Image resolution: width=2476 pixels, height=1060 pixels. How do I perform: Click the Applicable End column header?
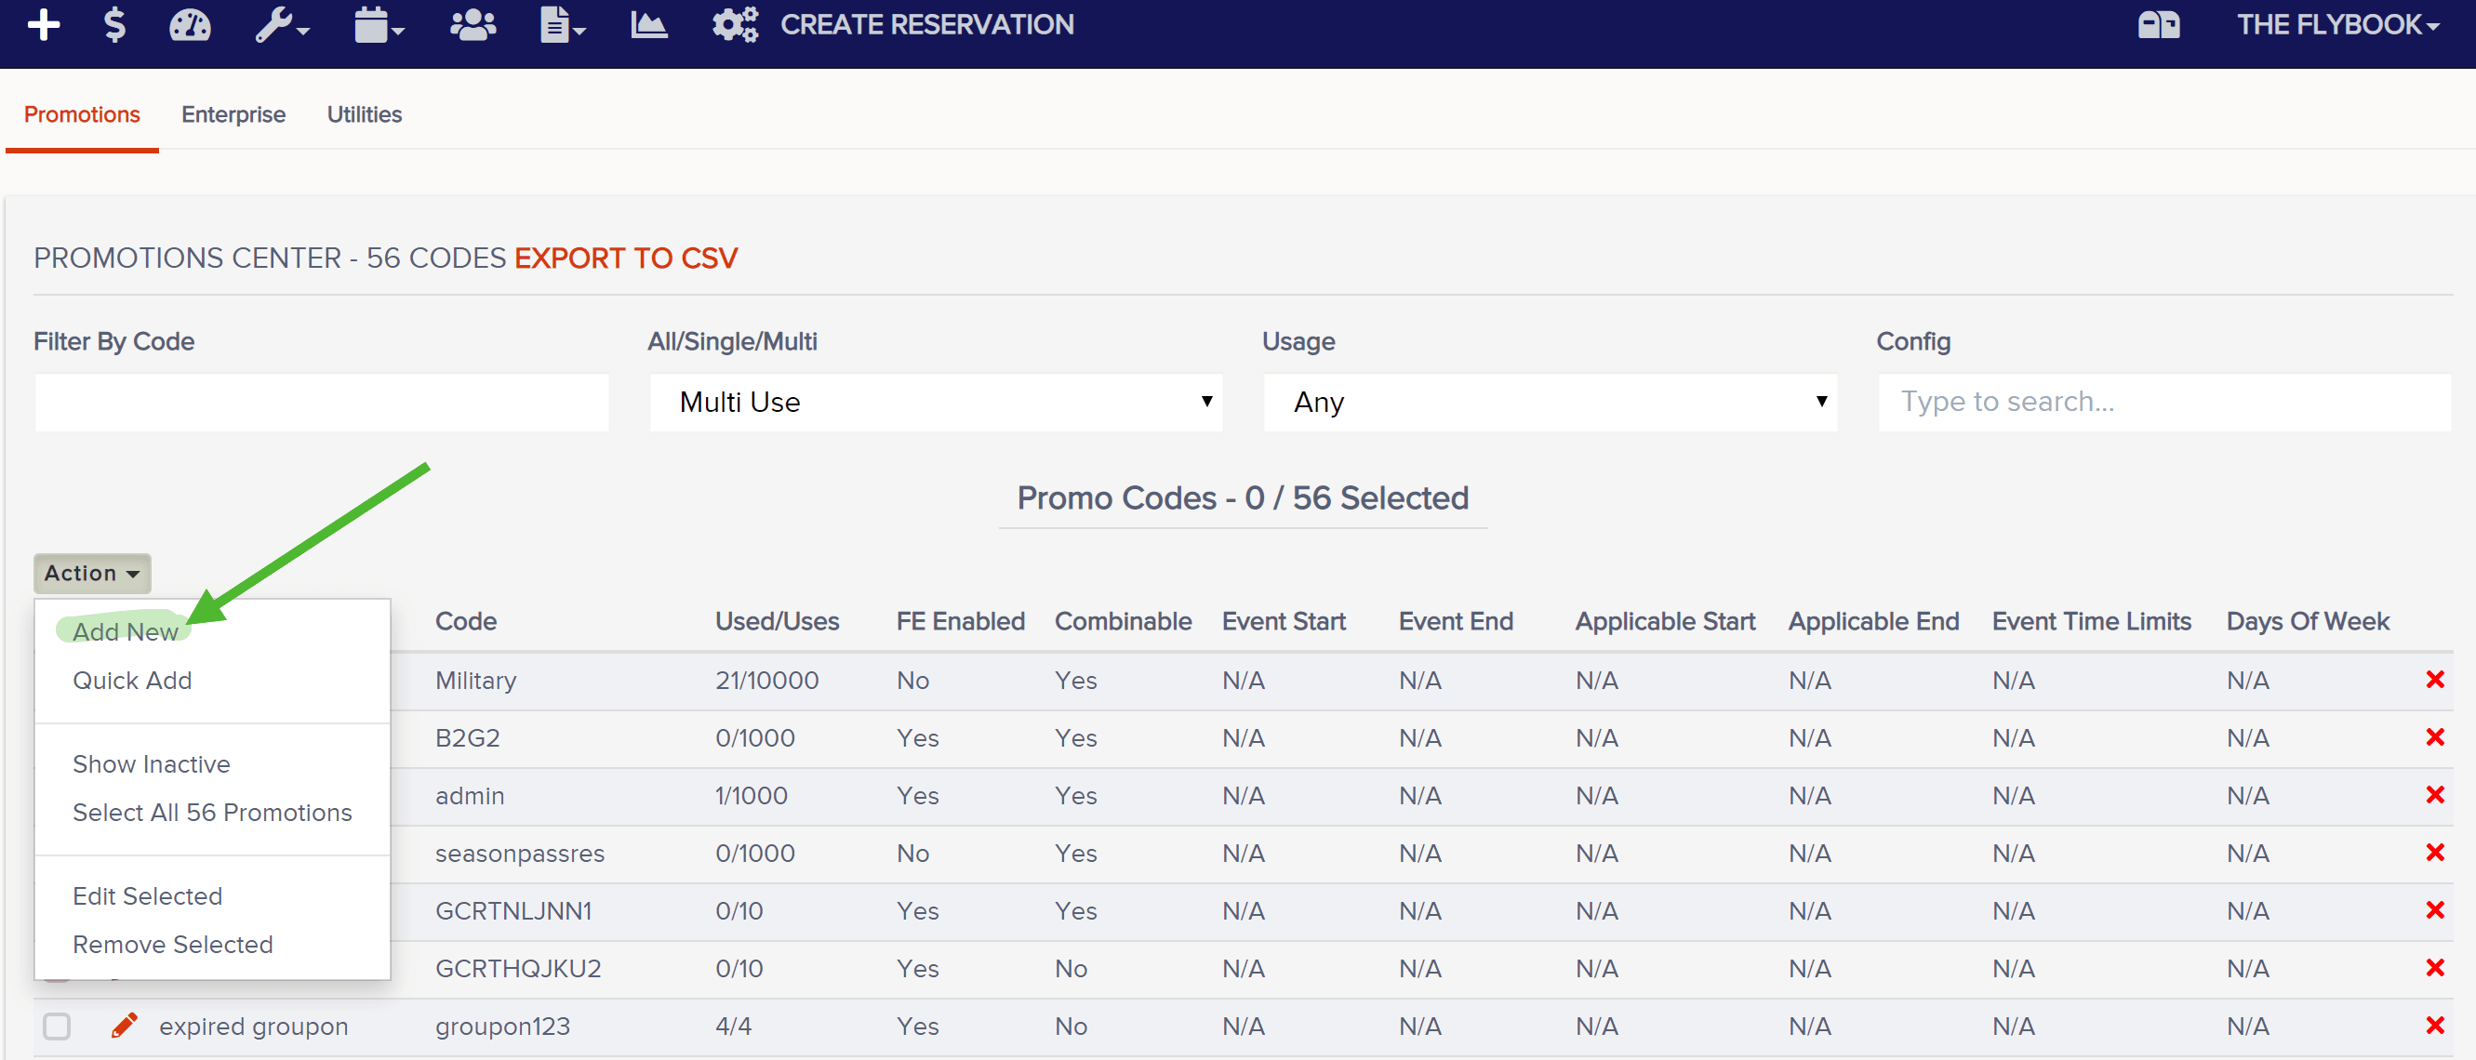click(1873, 621)
